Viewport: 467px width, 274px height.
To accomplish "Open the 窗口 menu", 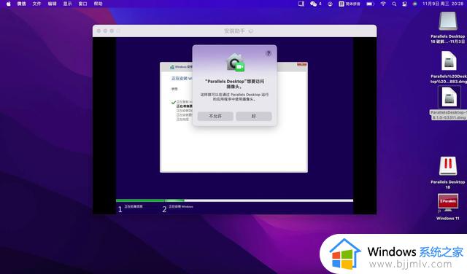I will (82, 4).
